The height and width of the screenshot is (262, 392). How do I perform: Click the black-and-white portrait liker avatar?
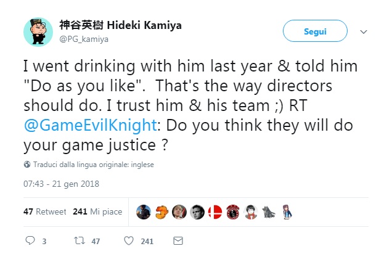[197, 211]
